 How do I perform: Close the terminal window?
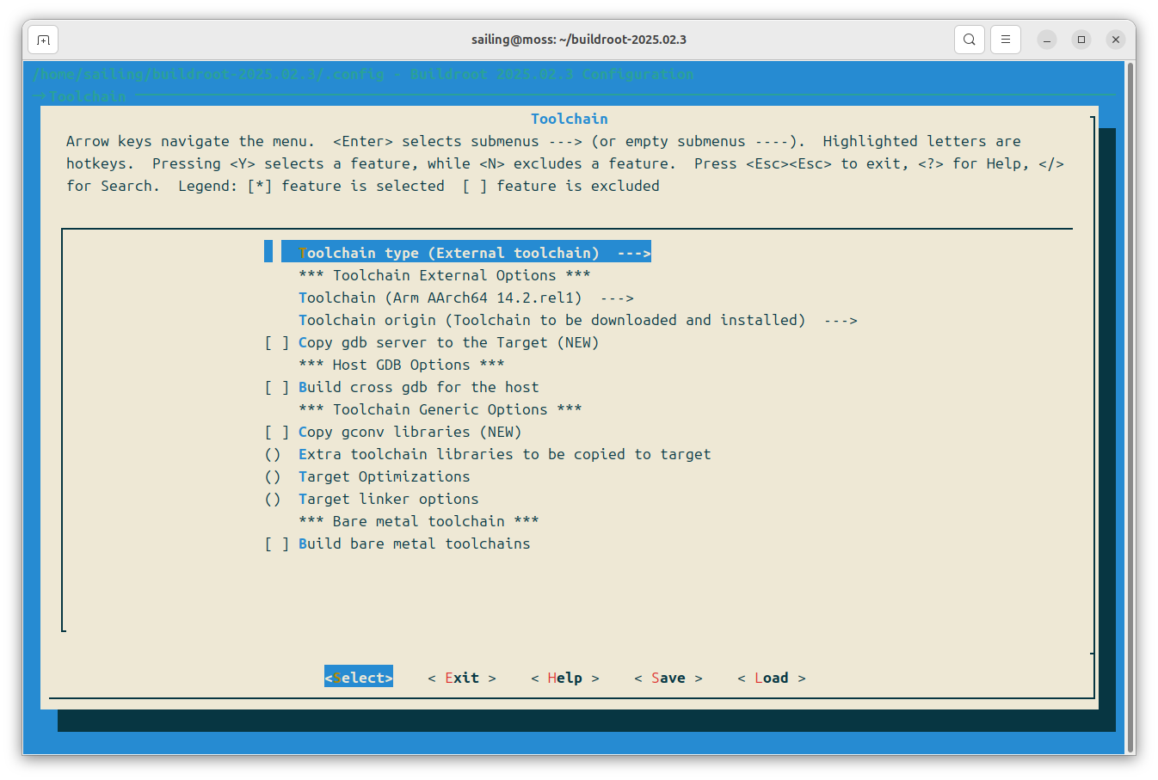point(1116,40)
